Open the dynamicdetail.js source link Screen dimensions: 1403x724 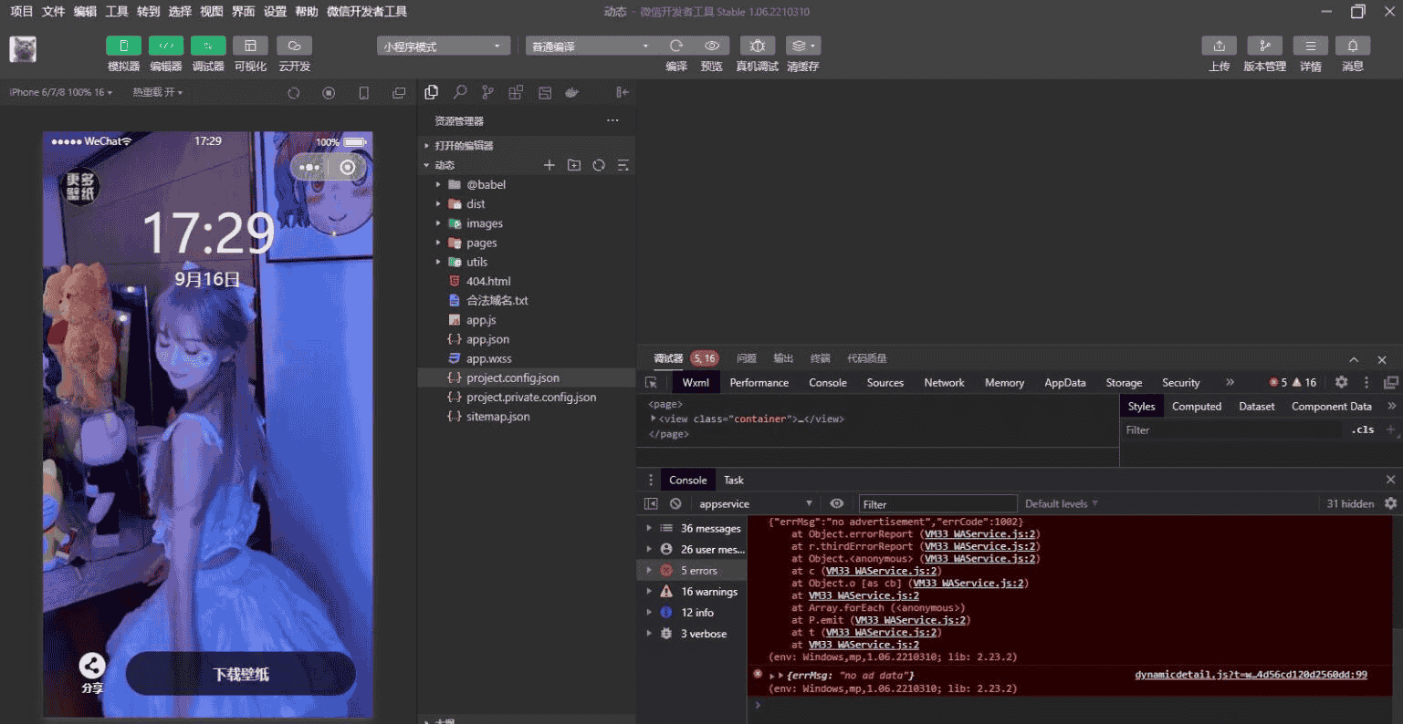tap(1250, 675)
